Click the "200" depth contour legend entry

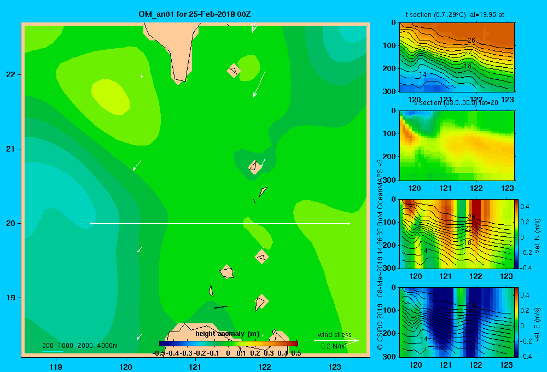coord(48,346)
